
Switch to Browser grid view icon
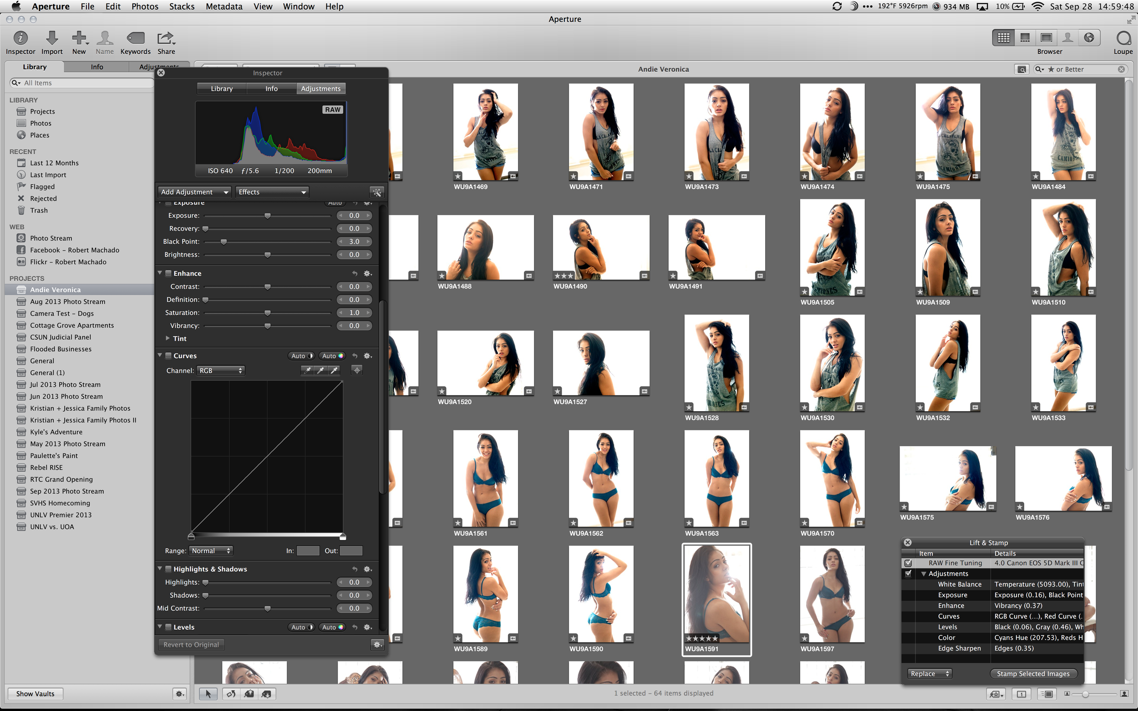(1003, 38)
